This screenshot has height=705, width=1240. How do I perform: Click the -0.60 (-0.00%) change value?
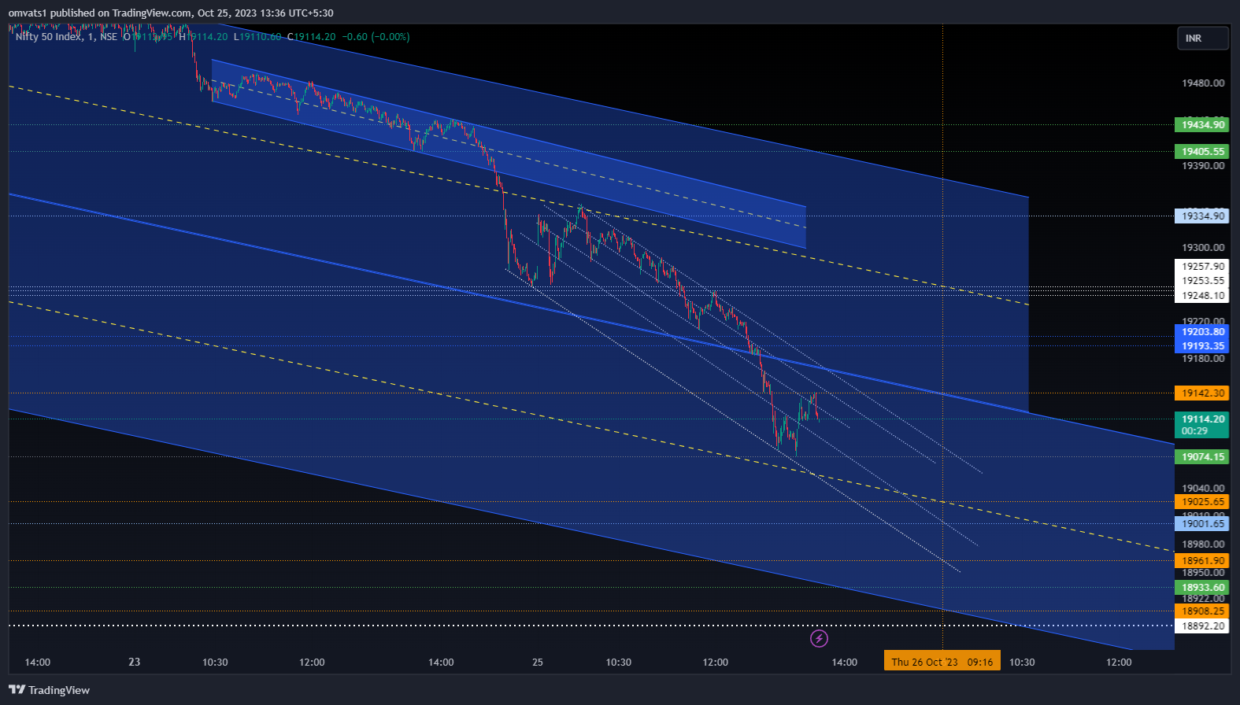coord(376,37)
